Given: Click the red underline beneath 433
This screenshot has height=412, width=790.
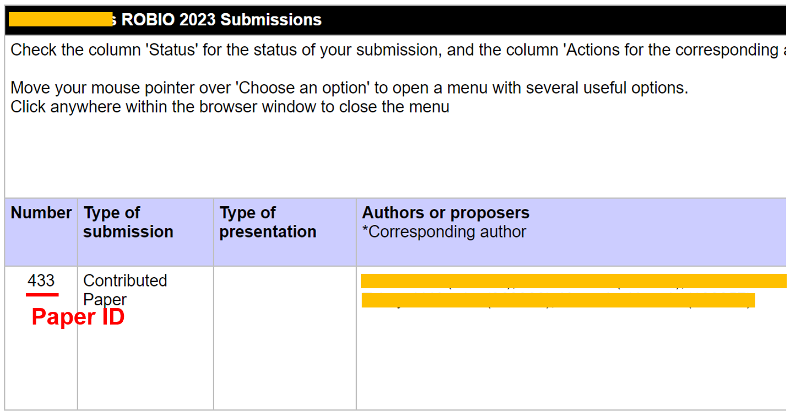Looking at the screenshot, I should click(x=42, y=295).
